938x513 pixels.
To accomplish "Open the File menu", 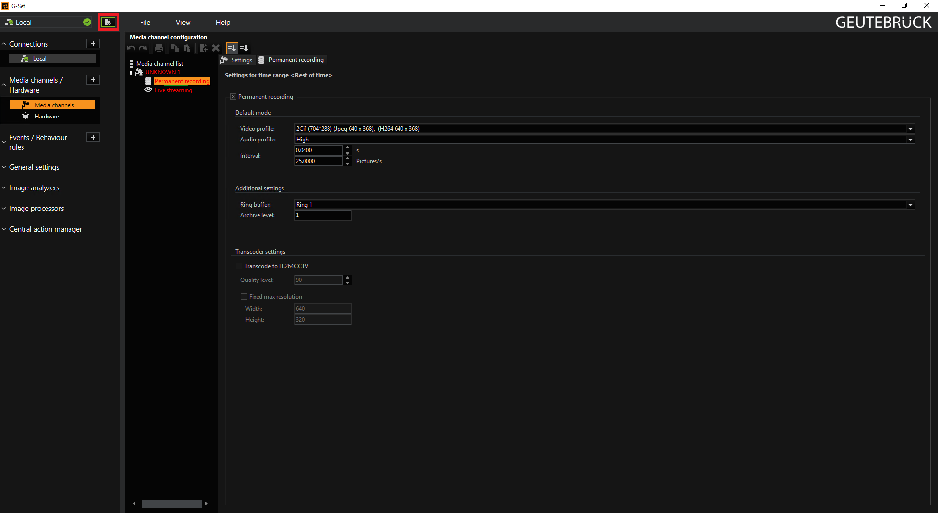I will 145,23.
